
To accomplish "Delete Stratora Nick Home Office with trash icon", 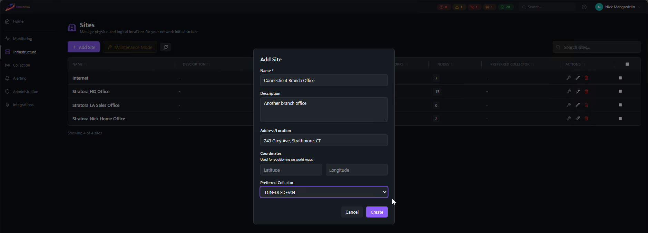I will [x=586, y=119].
